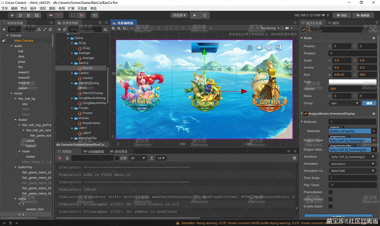Open the Group dropdown showing dan
Screen dimensions: 380x226
(x=345, y=103)
